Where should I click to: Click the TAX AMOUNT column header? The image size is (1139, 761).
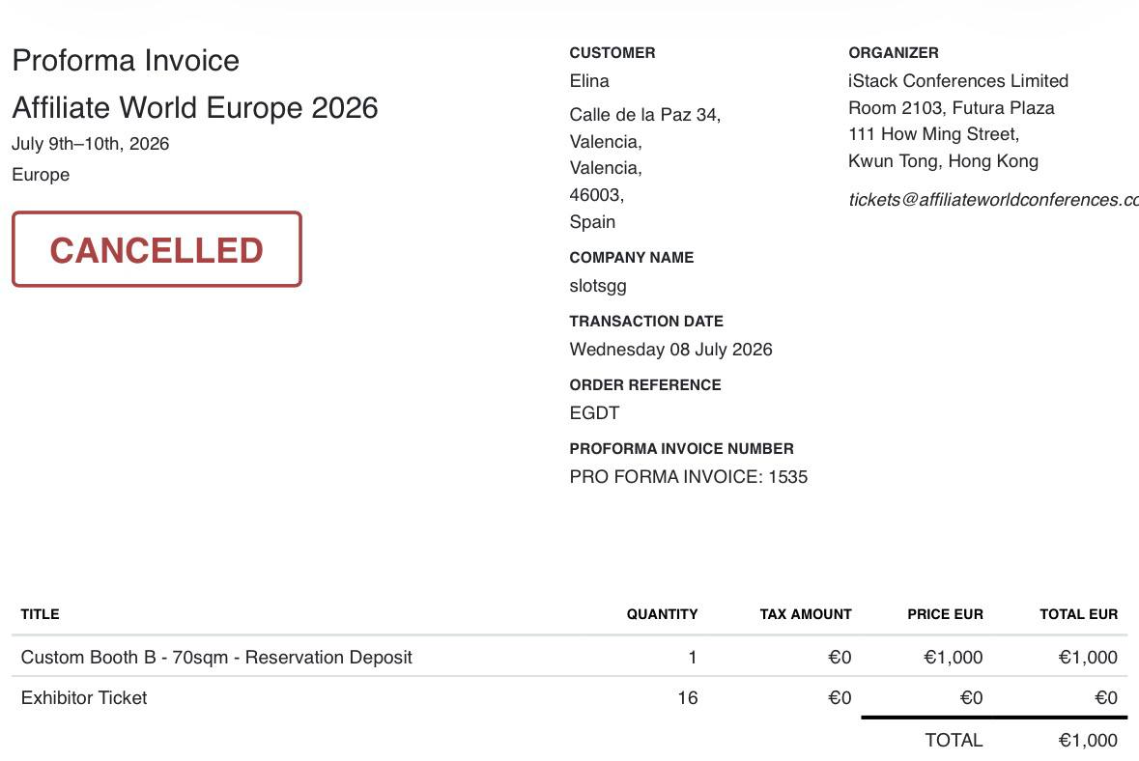click(x=806, y=614)
